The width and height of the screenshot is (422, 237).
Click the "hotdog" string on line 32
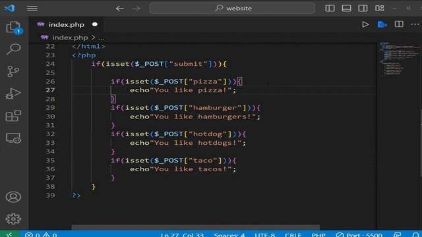(x=208, y=134)
